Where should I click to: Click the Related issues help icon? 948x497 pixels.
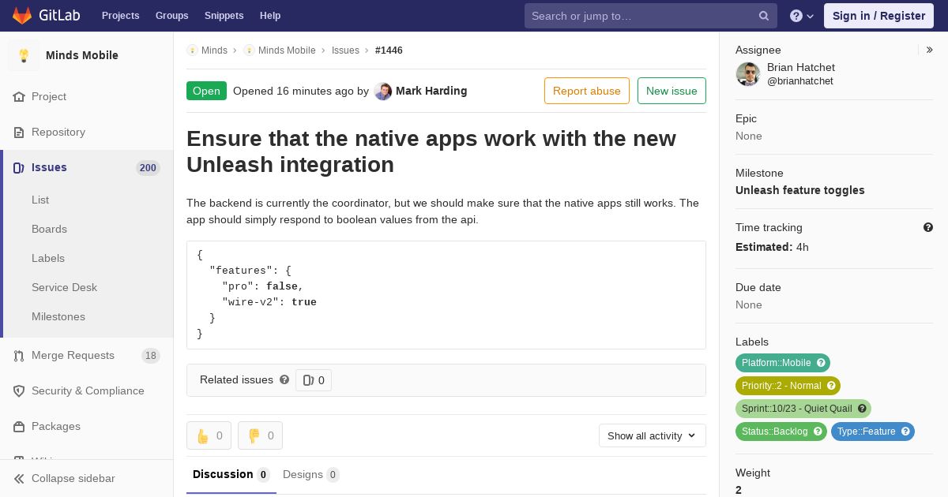tap(284, 379)
